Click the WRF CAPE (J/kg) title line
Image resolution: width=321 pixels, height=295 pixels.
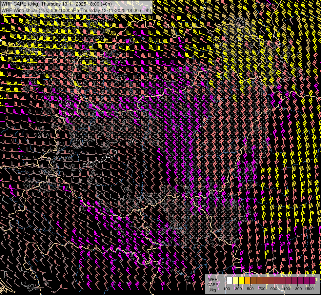tap(56, 4)
